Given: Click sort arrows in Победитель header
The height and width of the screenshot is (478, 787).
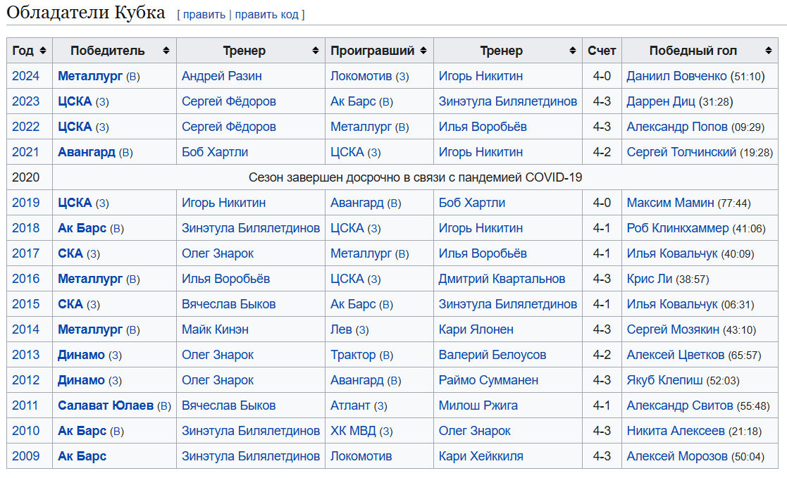Looking at the screenshot, I should (166, 51).
